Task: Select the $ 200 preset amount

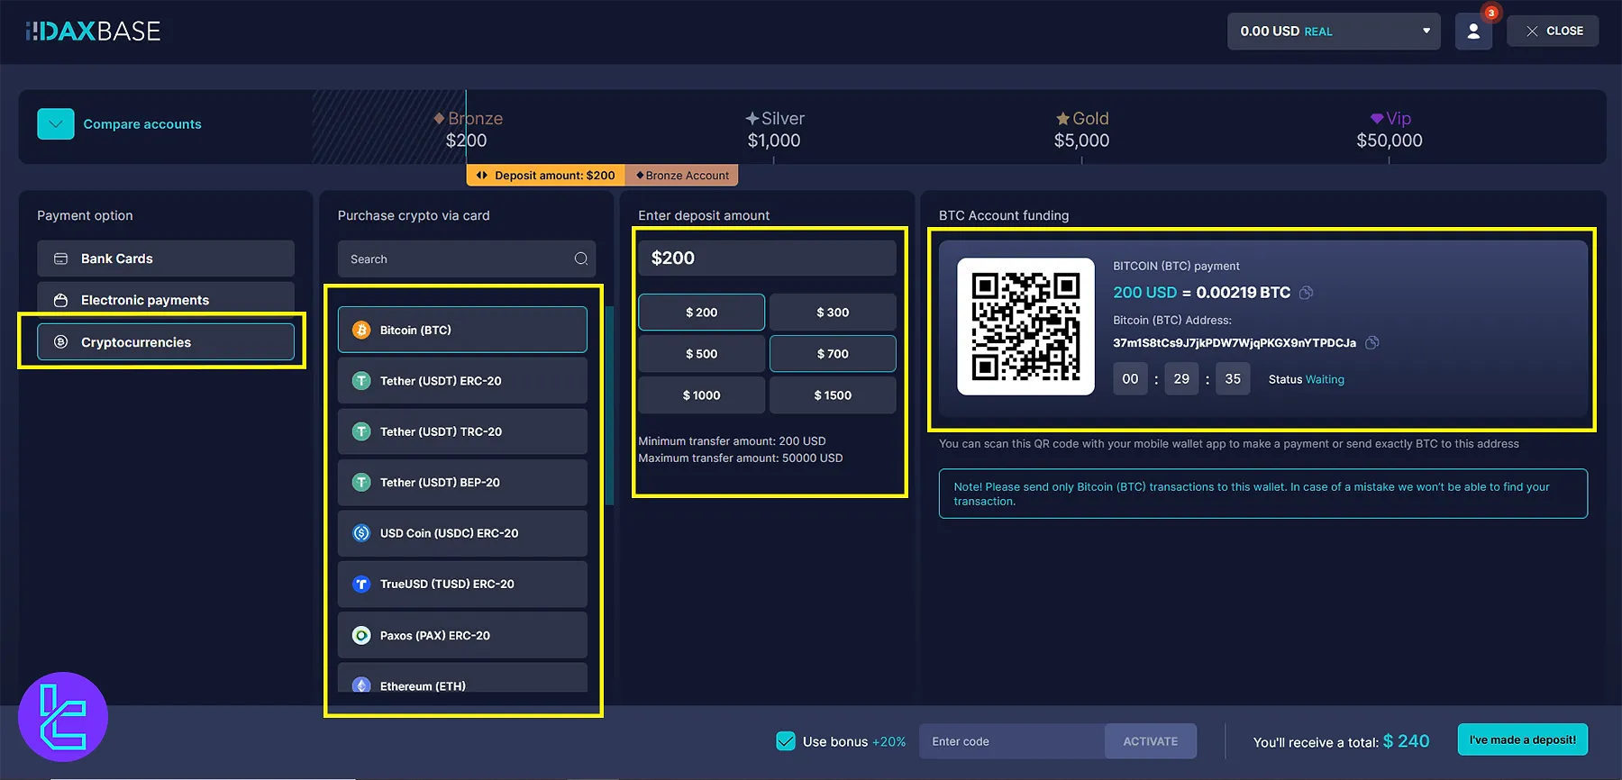Action: (x=701, y=313)
